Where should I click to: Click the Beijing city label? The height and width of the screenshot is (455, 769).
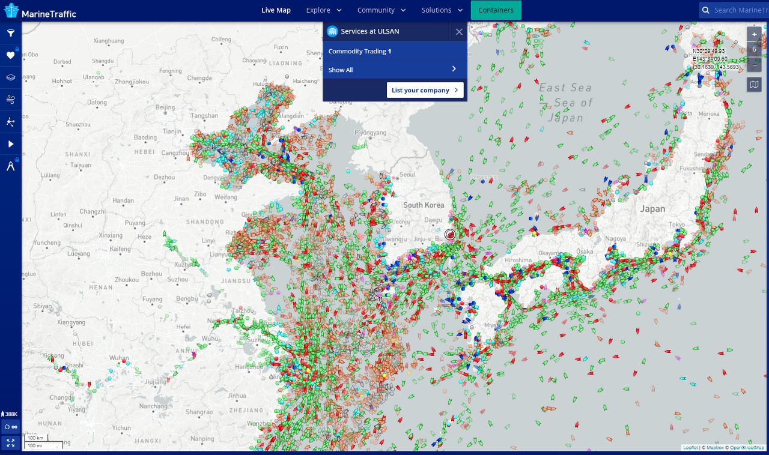coord(165,107)
